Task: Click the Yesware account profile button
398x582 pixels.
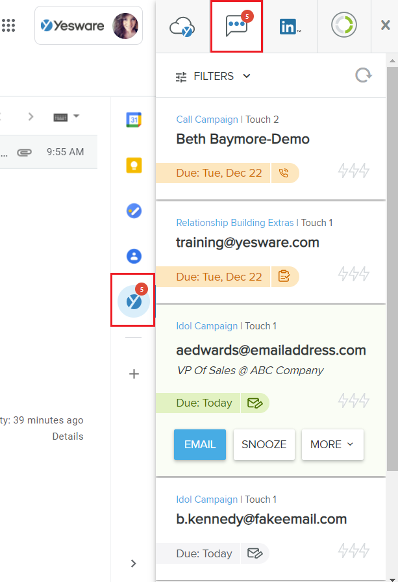Action: tap(88, 26)
